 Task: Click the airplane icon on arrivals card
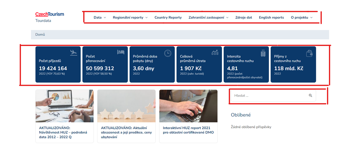(74, 53)
